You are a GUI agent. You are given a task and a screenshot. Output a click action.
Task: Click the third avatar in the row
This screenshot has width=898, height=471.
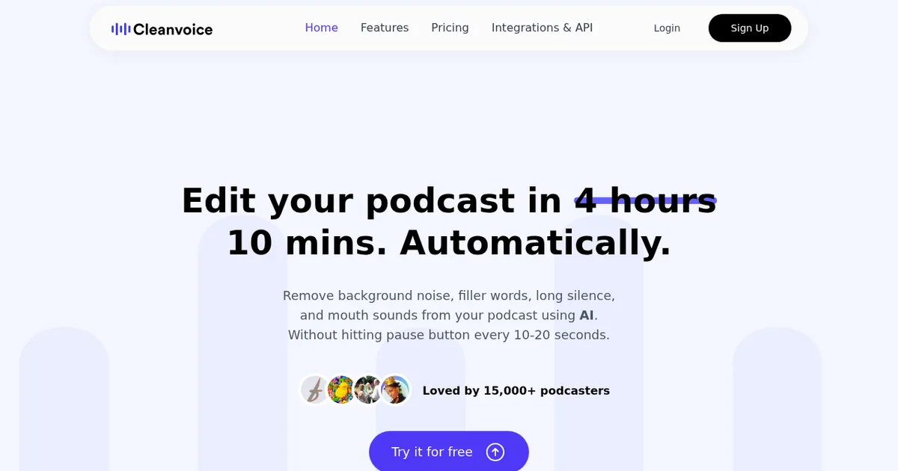pyautogui.click(x=368, y=390)
